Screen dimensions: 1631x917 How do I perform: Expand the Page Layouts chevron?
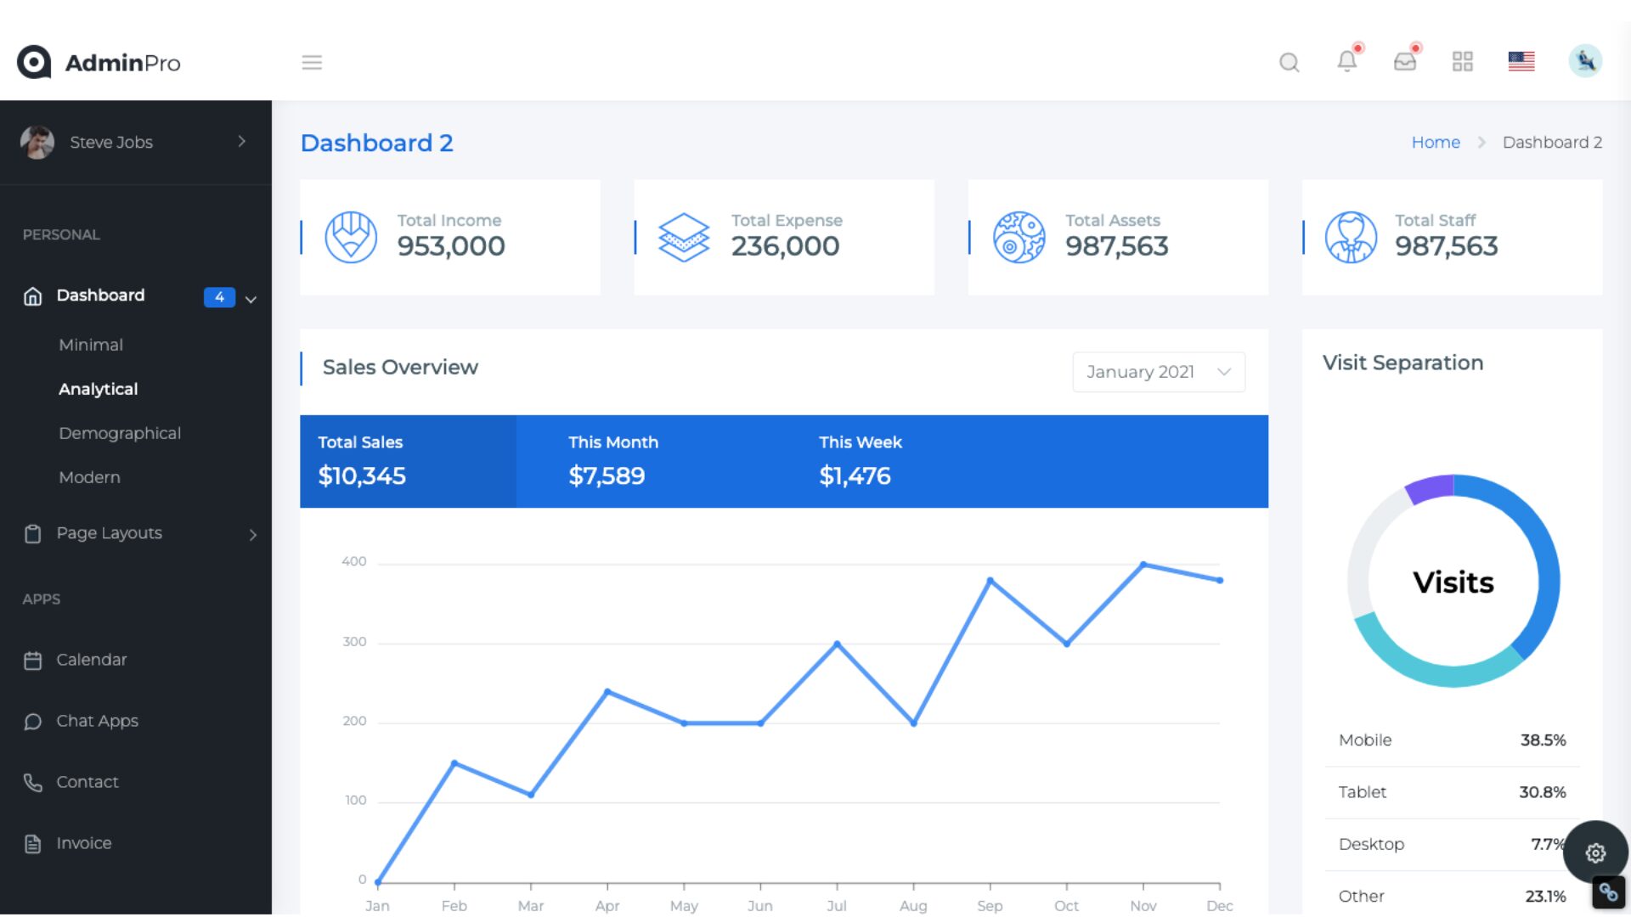[252, 534]
